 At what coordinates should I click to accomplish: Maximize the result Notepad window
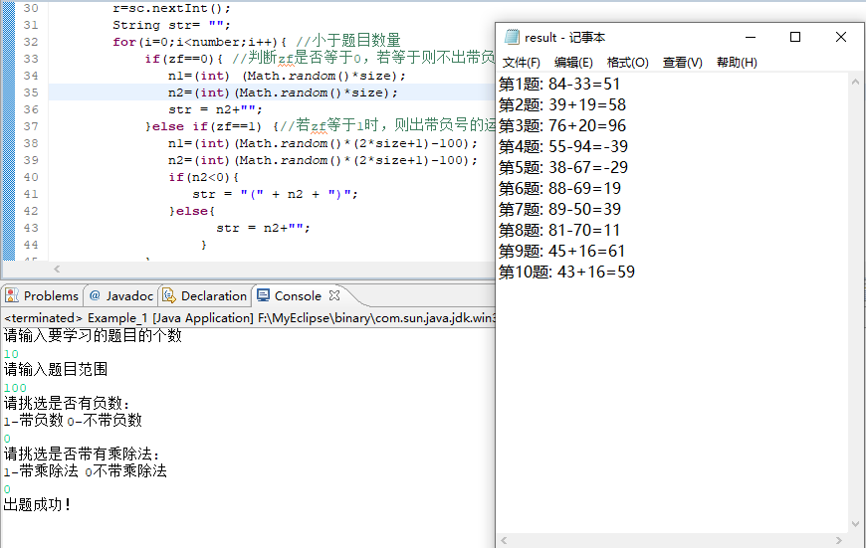point(795,37)
